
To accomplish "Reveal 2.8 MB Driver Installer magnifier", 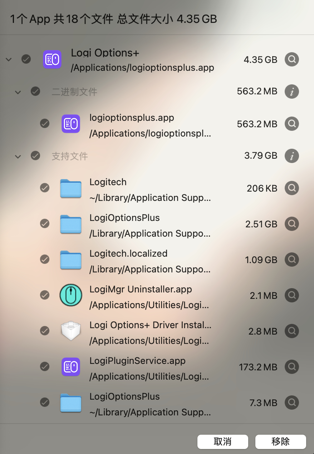I will (292, 331).
